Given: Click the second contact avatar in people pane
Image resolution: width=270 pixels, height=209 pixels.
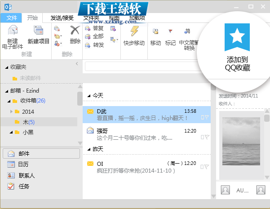Looking at the screenshot, I should click(x=261, y=190).
